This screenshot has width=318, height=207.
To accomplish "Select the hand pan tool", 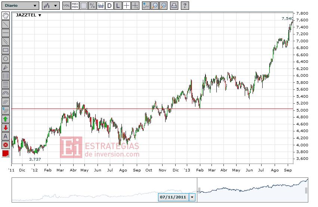I will [x=6, y=16].
